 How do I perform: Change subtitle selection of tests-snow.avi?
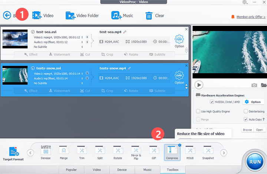click(82, 83)
